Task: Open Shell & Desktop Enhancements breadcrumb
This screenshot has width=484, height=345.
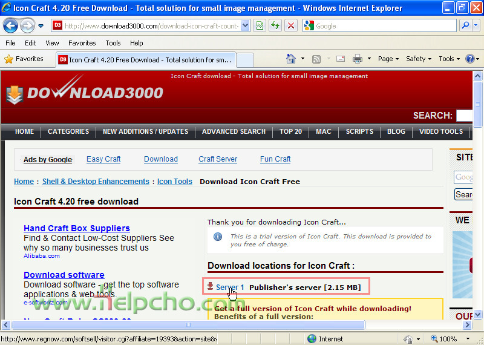Action: pyautogui.click(x=96, y=182)
